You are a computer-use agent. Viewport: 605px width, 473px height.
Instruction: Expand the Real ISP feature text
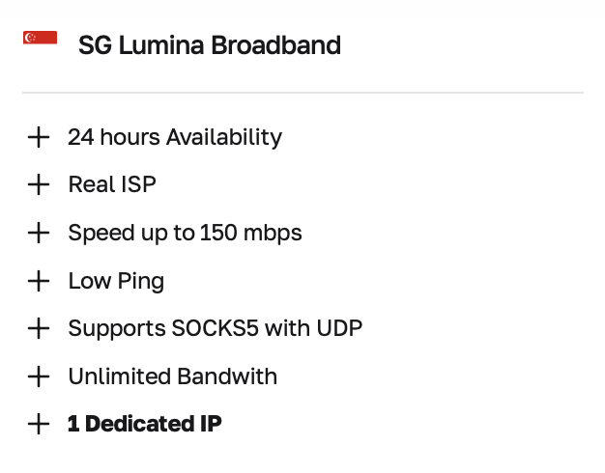point(112,184)
